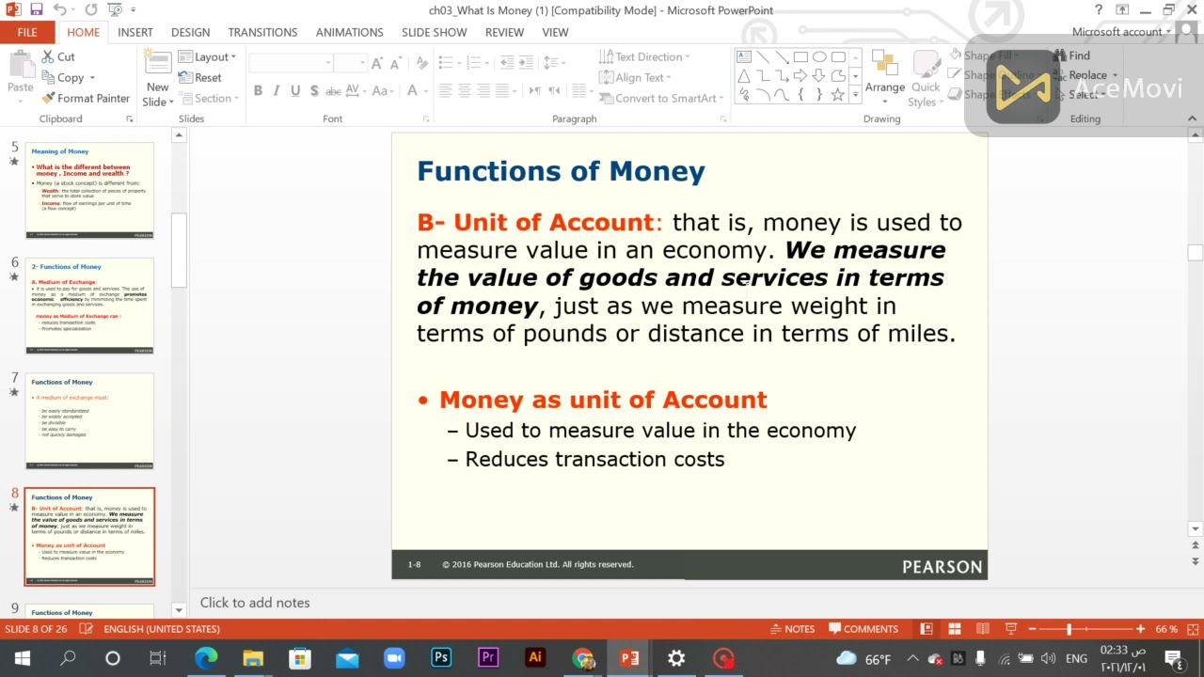Toggle the Comments pane in status bar
Image resolution: width=1204 pixels, height=677 pixels.
[863, 629]
